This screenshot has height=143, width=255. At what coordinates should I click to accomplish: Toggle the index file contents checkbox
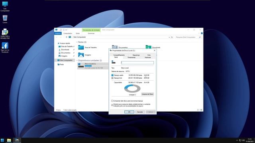coord(112,105)
